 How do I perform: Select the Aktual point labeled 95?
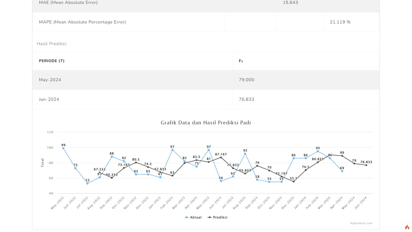(x=318, y=151)
